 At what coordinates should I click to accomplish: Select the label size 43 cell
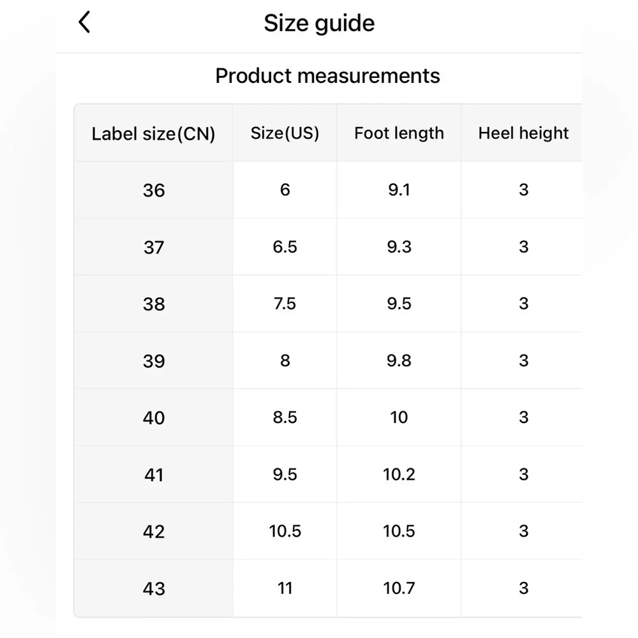154,588
